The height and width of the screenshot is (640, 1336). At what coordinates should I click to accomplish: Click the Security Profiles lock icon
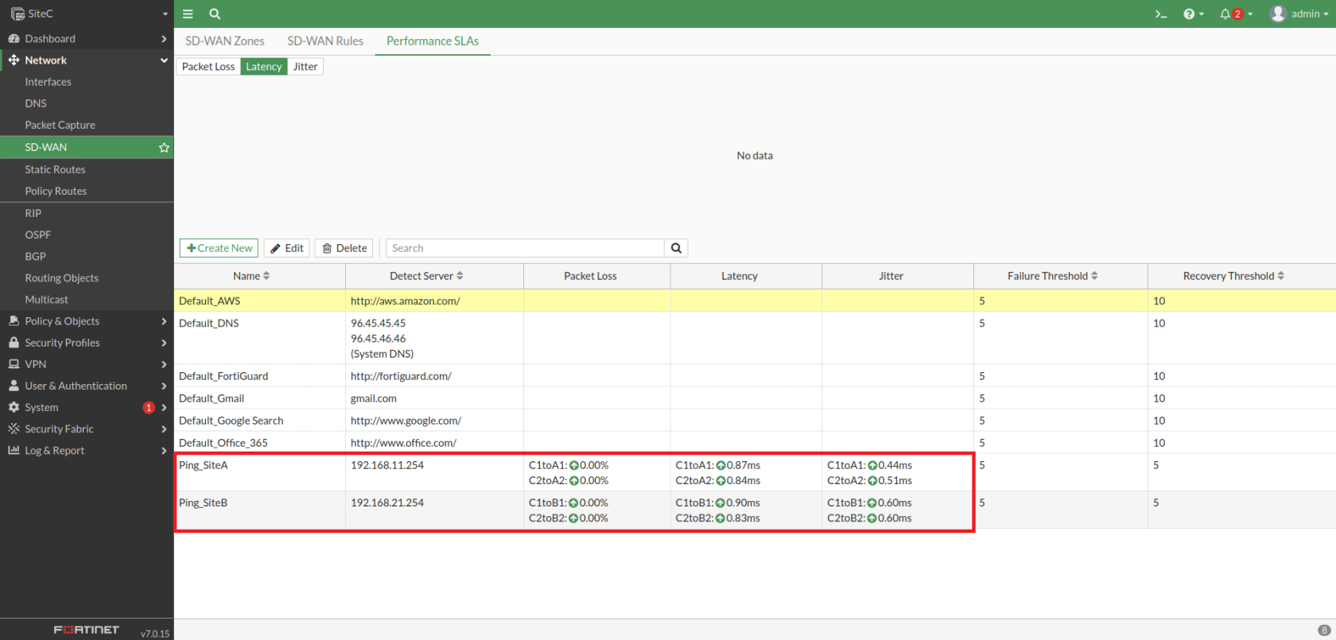pos(14,342)
